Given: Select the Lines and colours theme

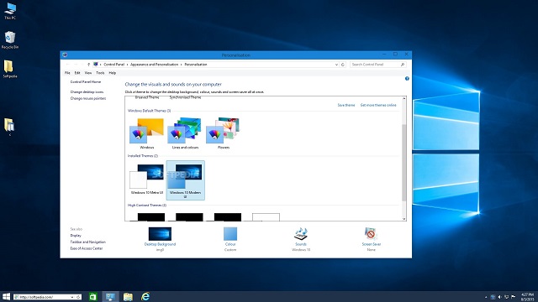Looking at the screenshot, I should [185, 133].
